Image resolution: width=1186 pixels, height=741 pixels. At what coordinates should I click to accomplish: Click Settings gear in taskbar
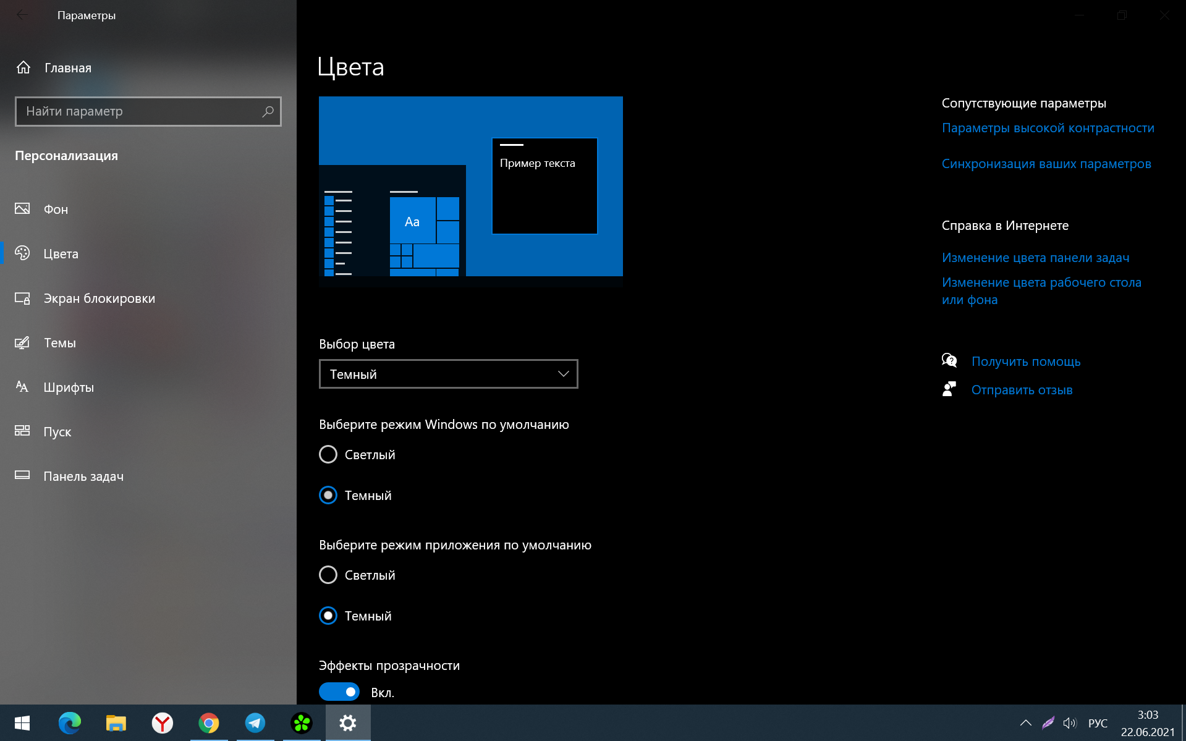348,723
